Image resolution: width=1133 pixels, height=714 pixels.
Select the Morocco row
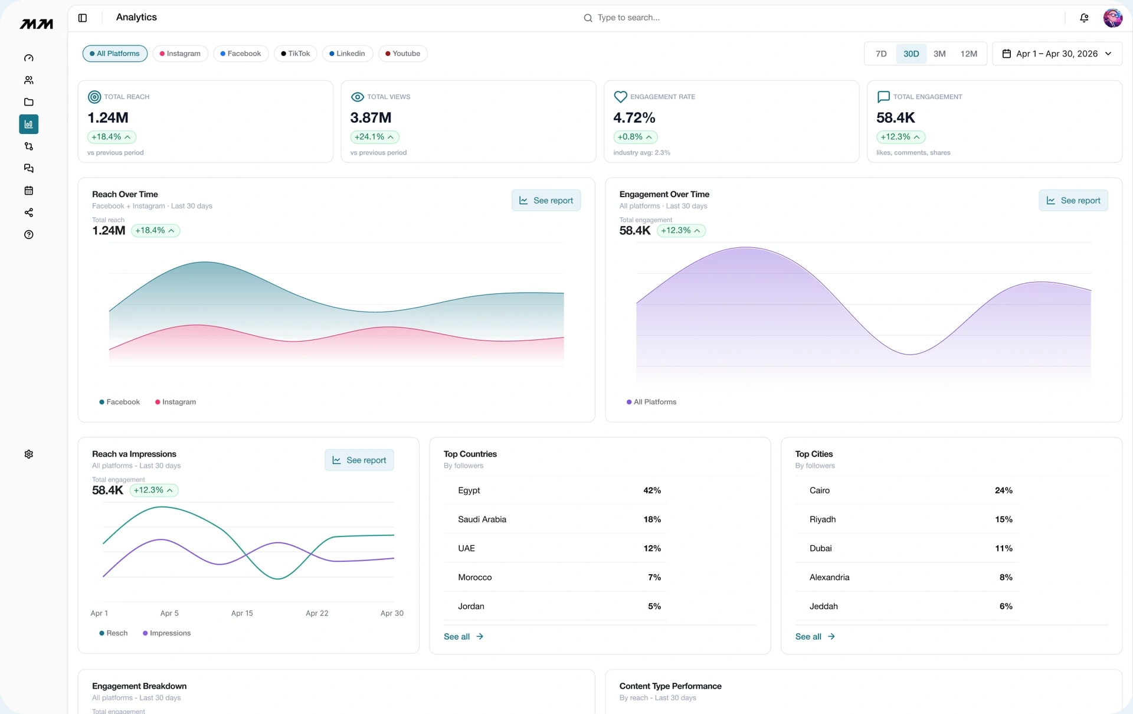point(555,577)
